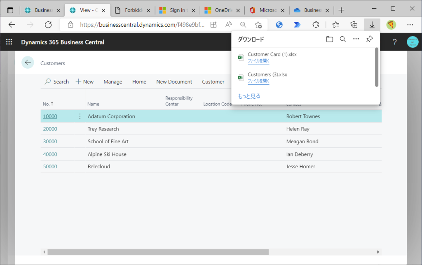
Task: Click the Name column header
Action: point(93,104)
